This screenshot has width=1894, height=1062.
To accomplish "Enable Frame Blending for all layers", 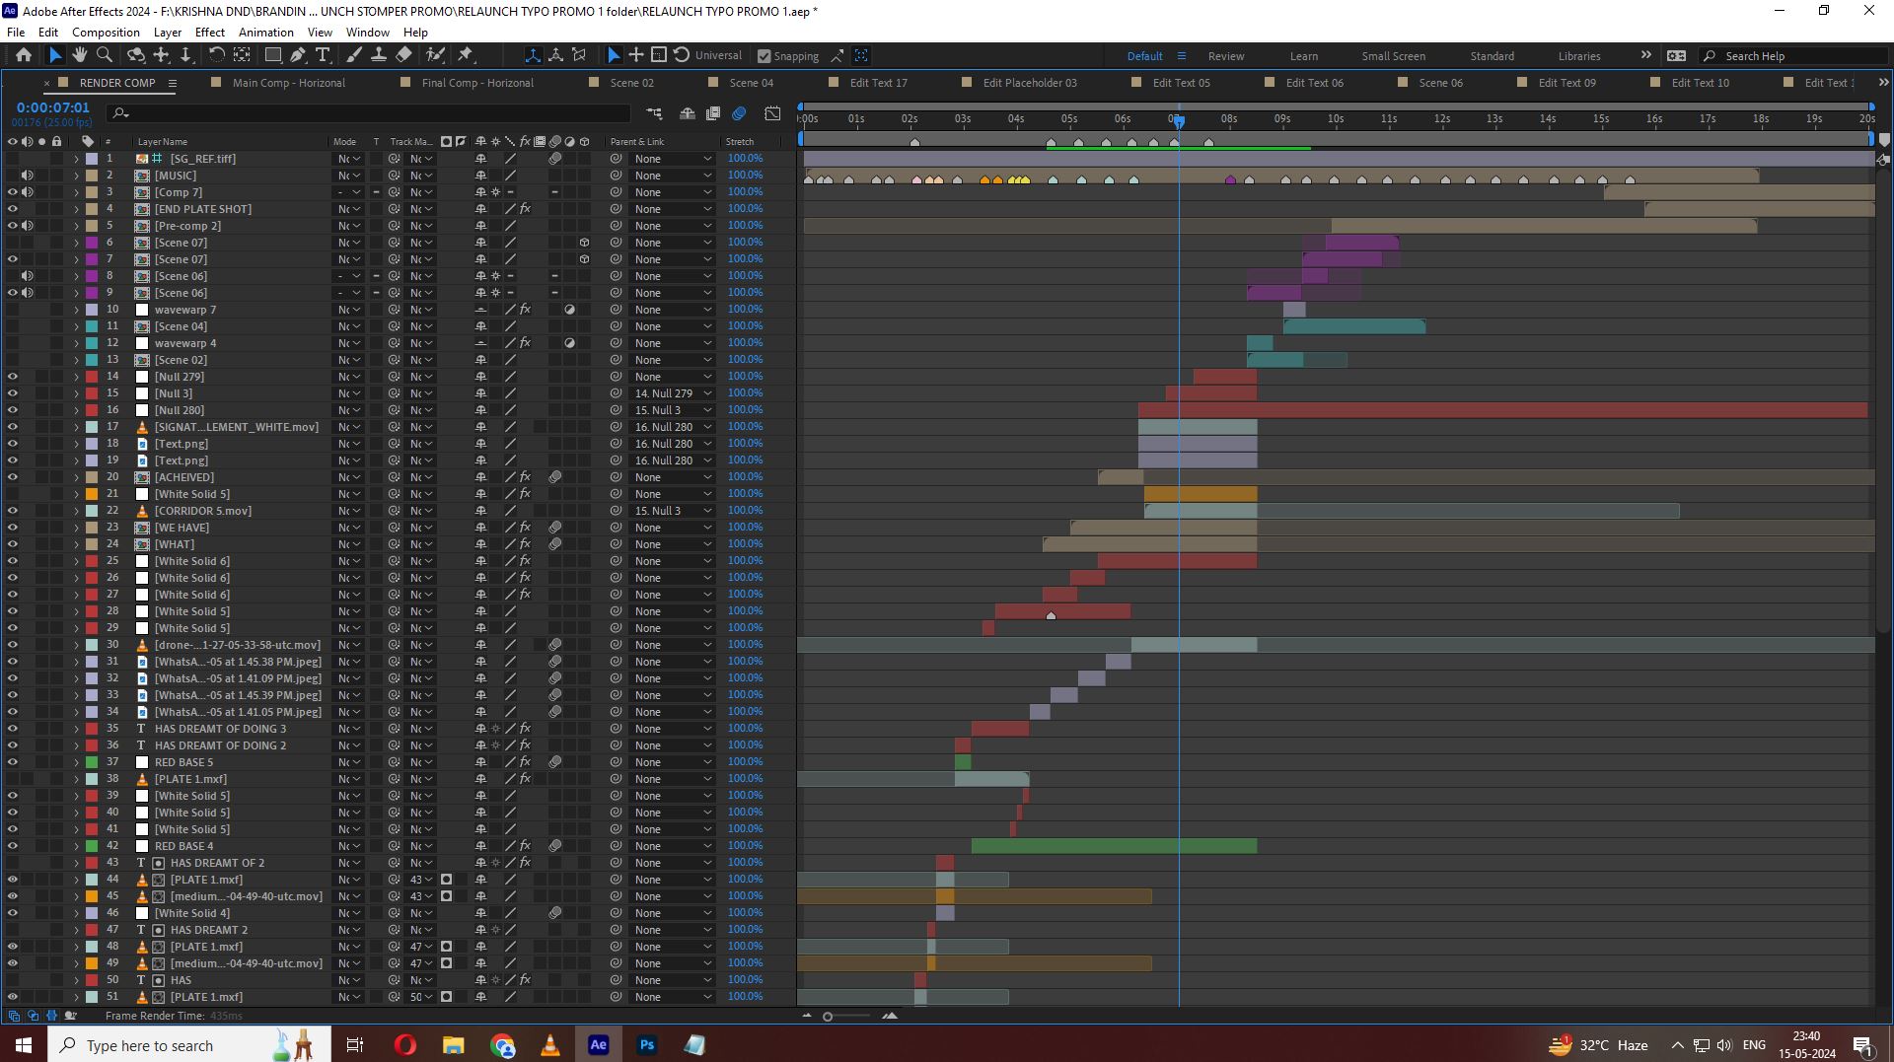I will [x=713, y=113].
